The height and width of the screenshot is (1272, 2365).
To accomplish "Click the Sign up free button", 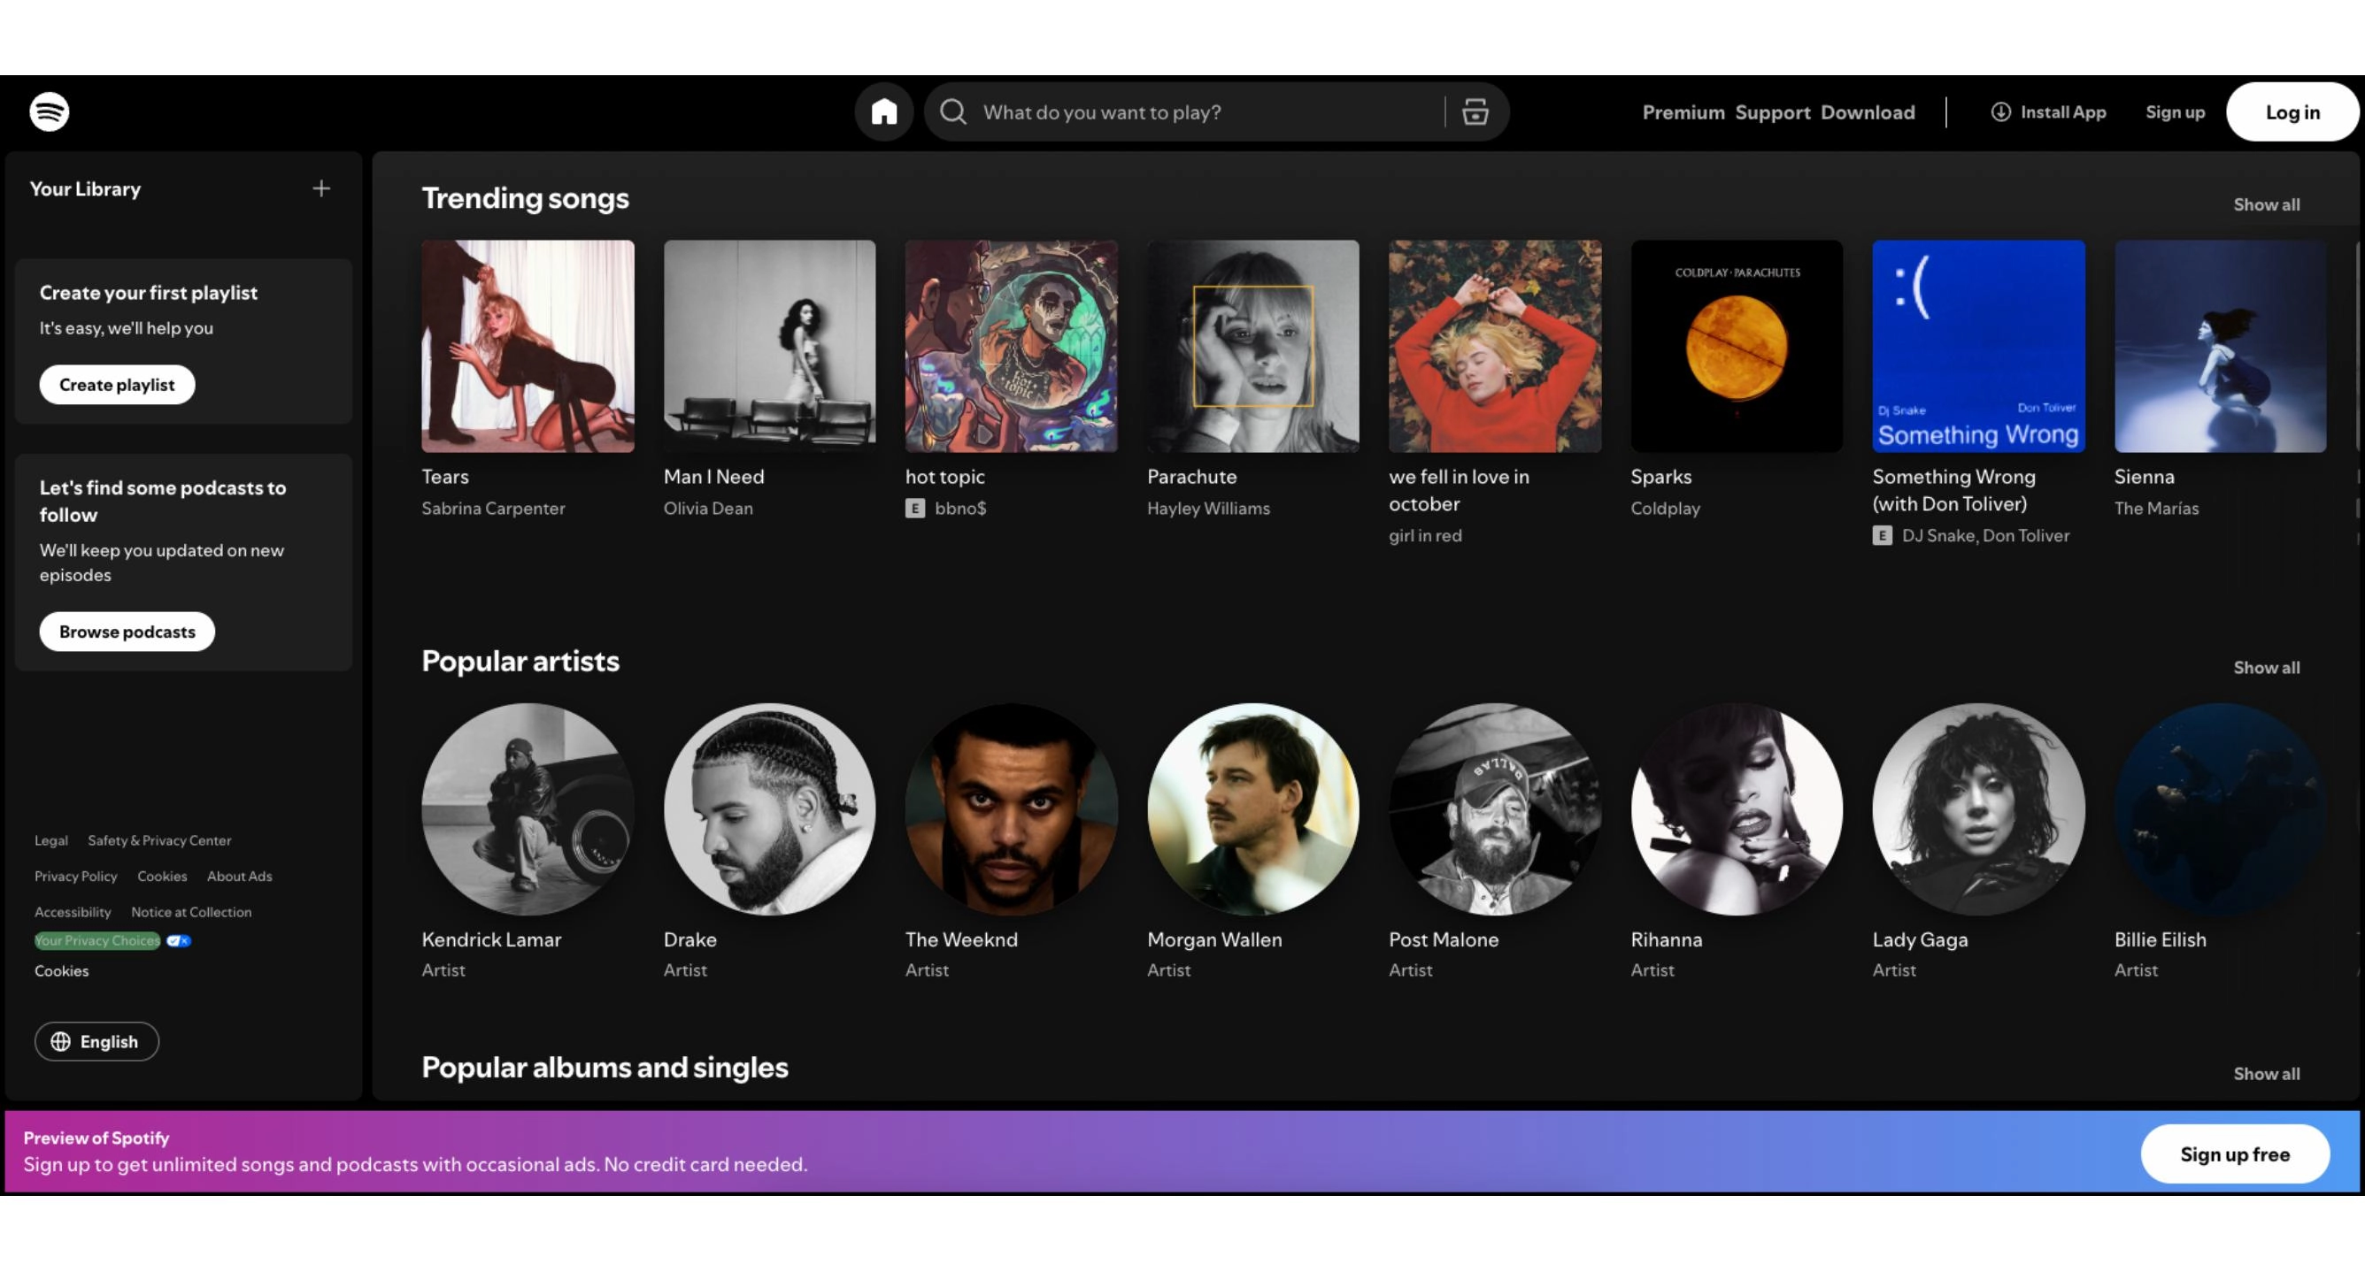I will 2234,1153.
